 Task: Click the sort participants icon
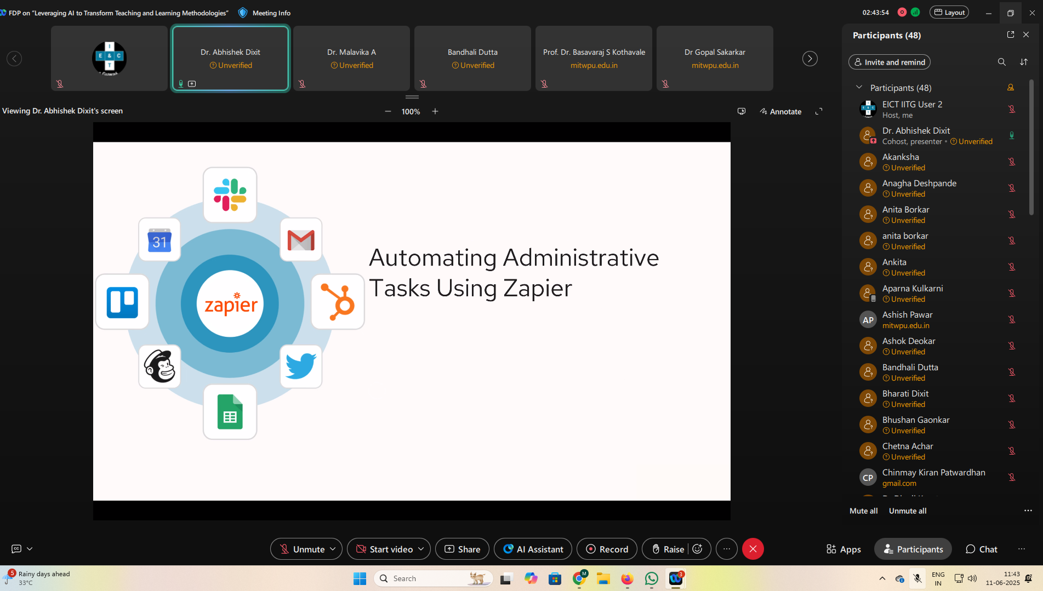[x=1024, y=62]
